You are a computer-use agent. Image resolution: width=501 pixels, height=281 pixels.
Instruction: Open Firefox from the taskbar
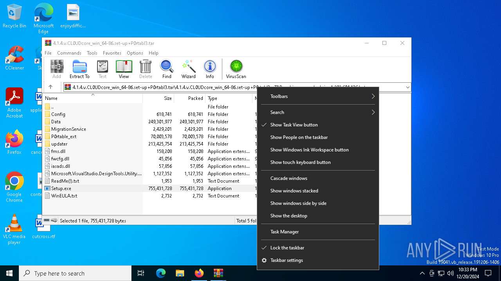[x=199, y=273]
